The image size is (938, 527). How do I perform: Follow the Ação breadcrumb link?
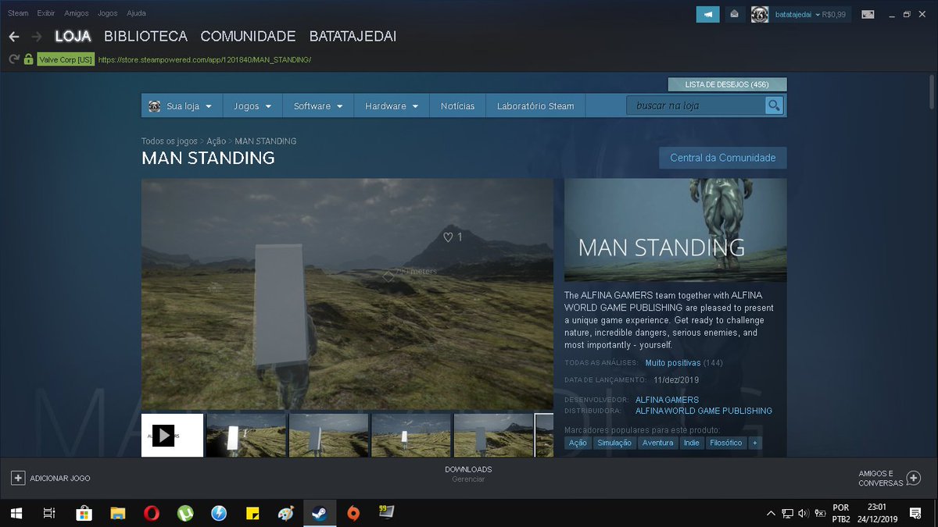pyautogui.click(x=217, y=141)
